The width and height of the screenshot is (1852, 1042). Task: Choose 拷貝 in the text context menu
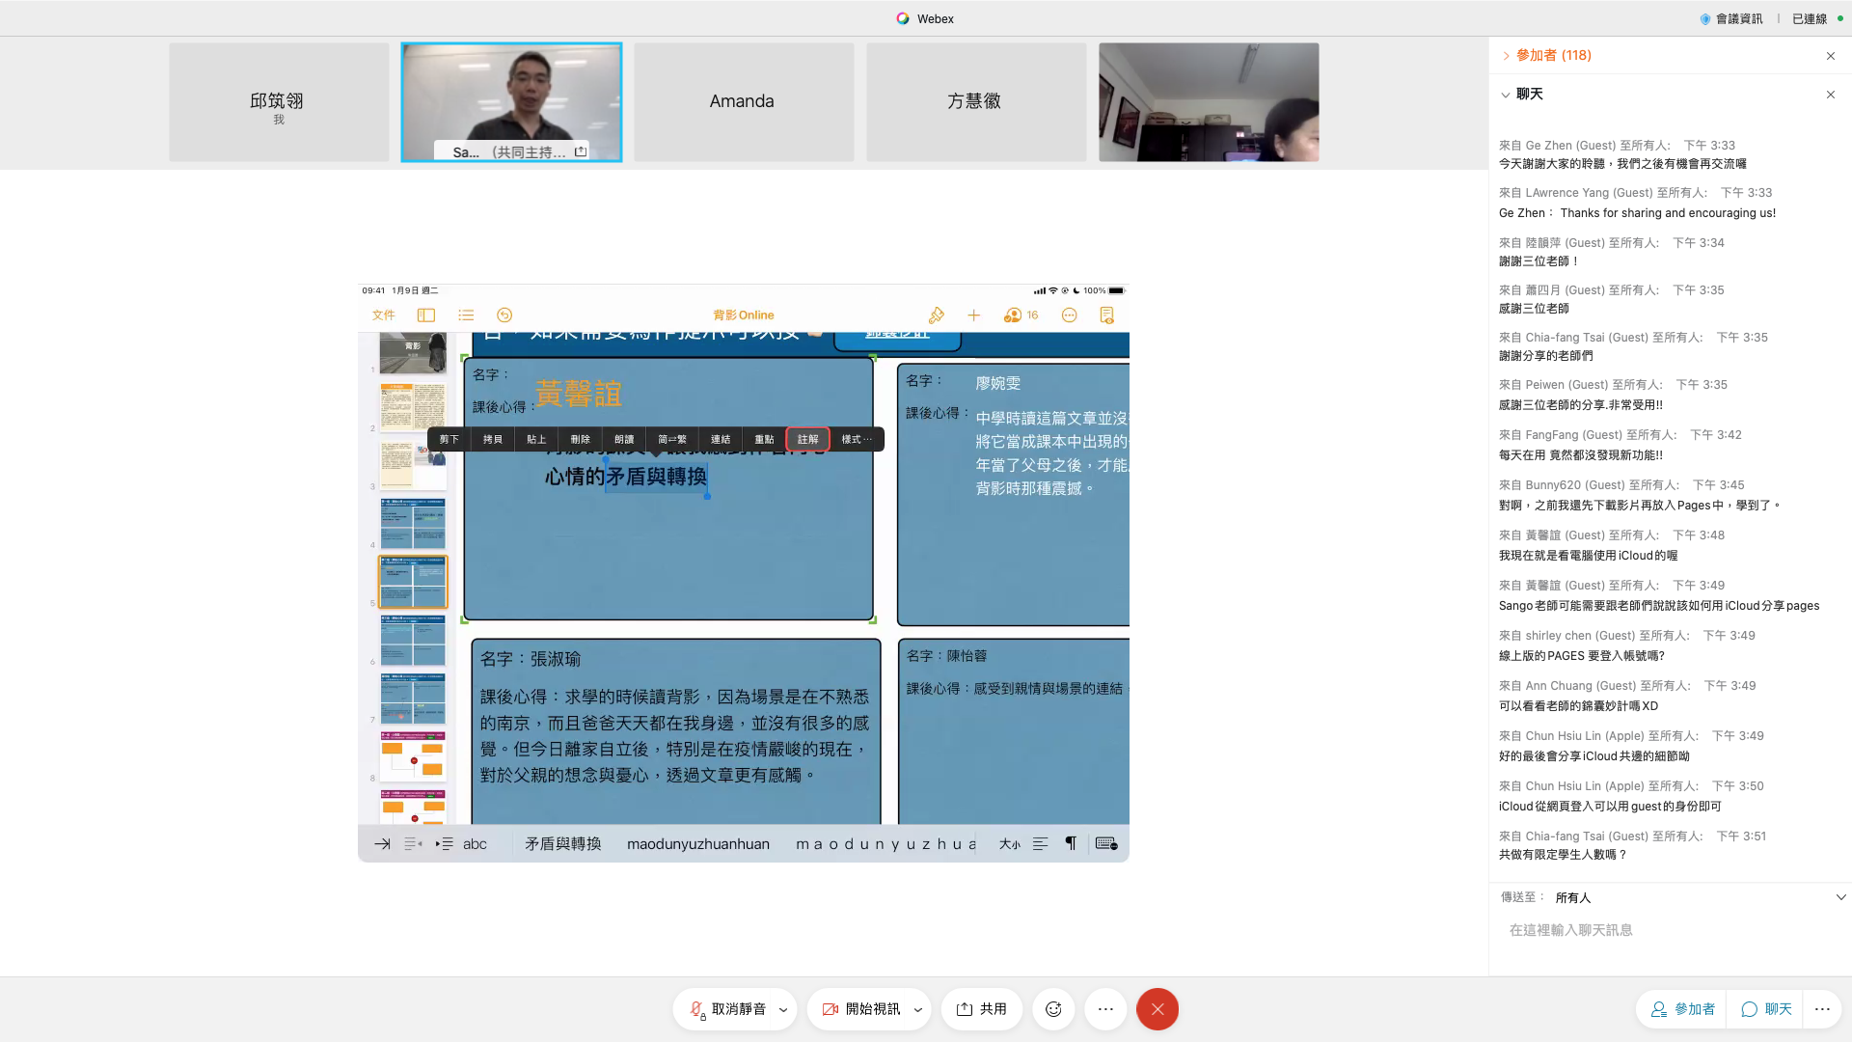click(493, 440)
